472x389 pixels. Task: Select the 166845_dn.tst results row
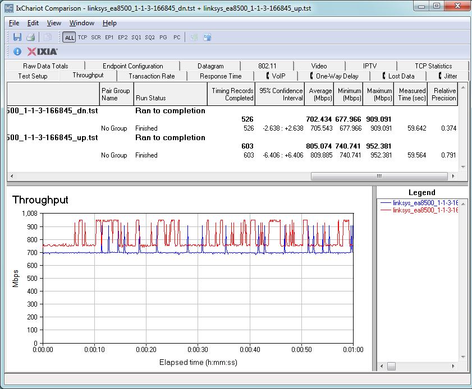click(x=232, y=110)
